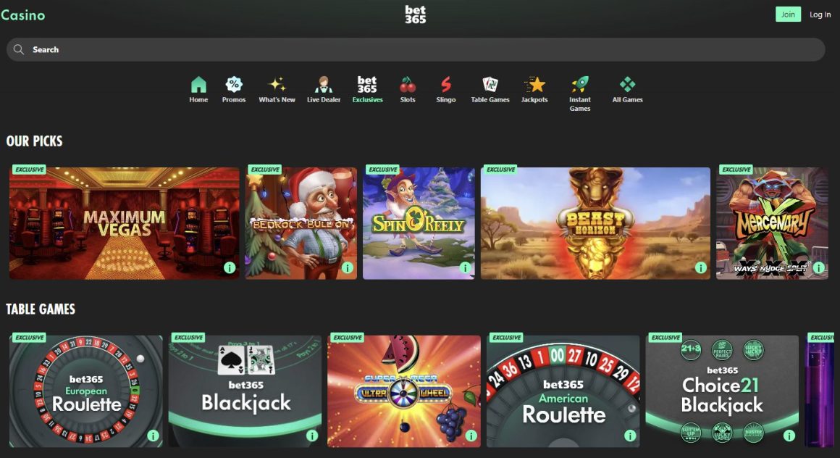Open Table Games cards icon
The width and height of the screenshot is (840, 458).
coord(490,85)
